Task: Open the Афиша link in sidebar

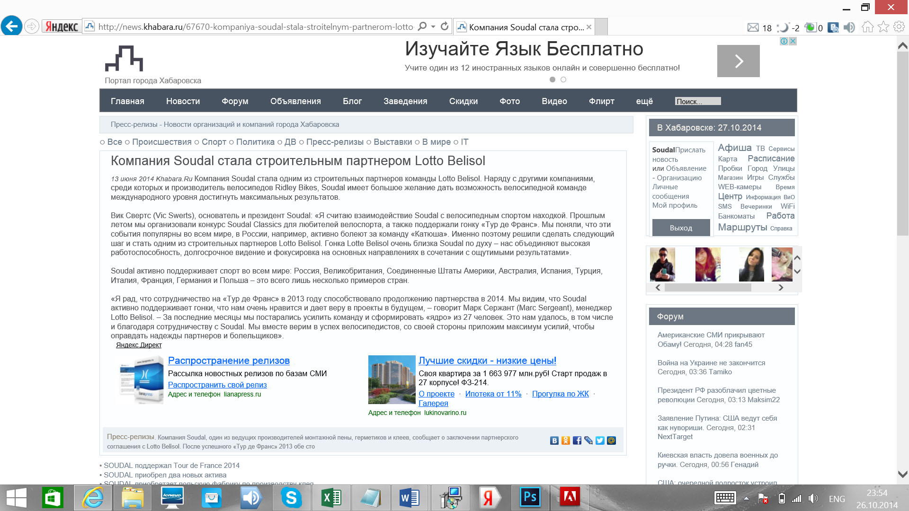Action: 735,148
